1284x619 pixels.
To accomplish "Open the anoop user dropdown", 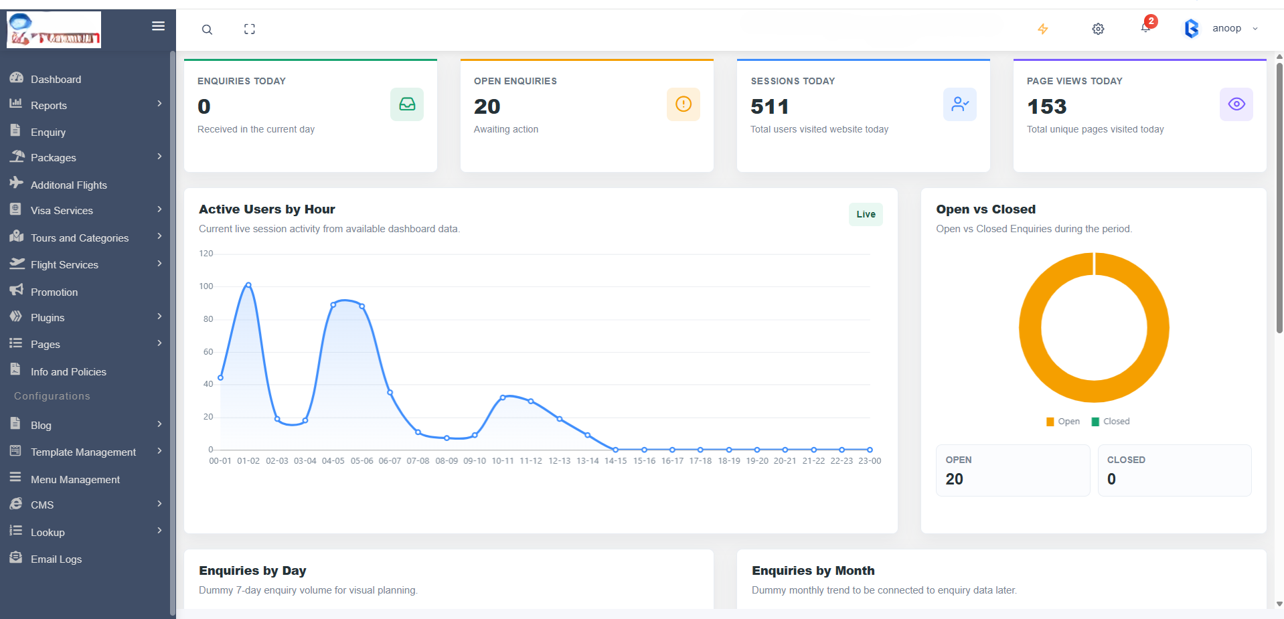I will pyautogui.click(x=1235, y=28).
